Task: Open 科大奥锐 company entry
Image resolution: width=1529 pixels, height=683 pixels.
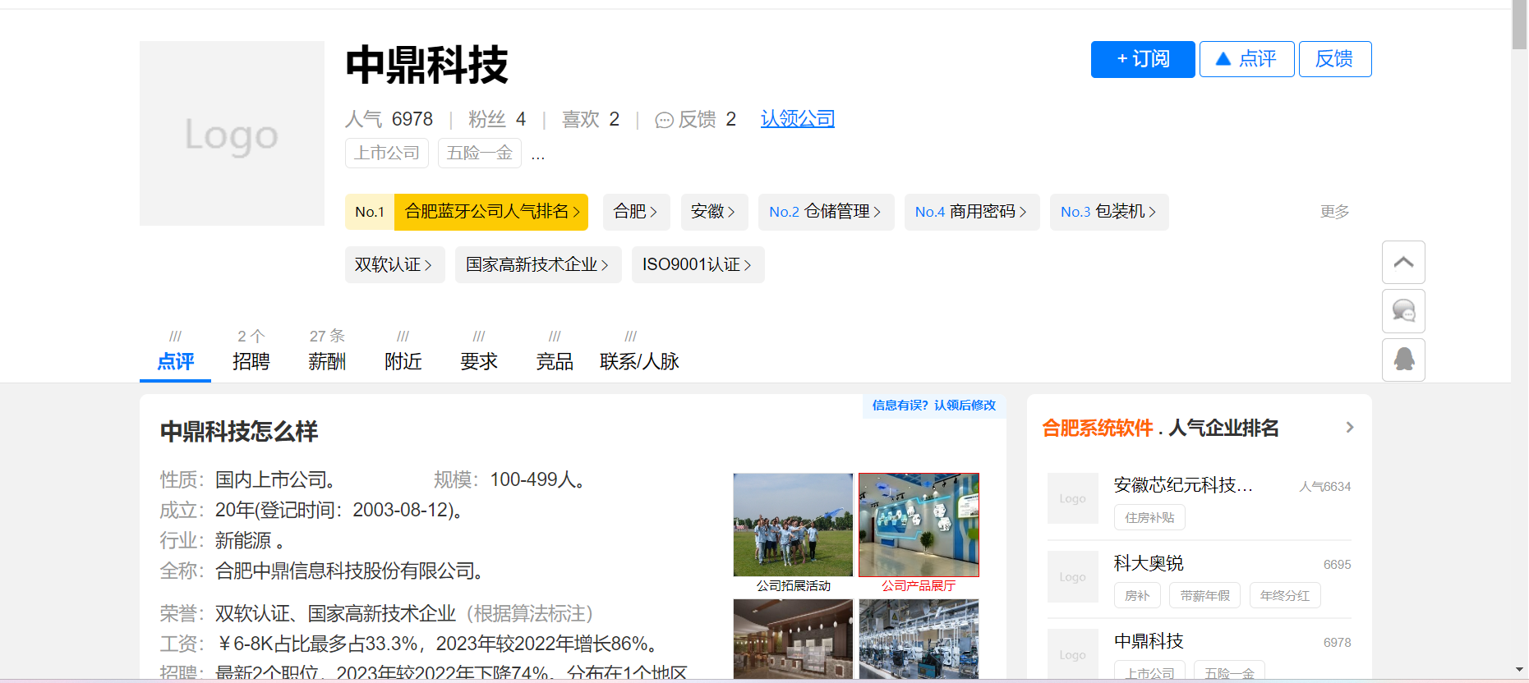Action: click(x=1149, y=563)
